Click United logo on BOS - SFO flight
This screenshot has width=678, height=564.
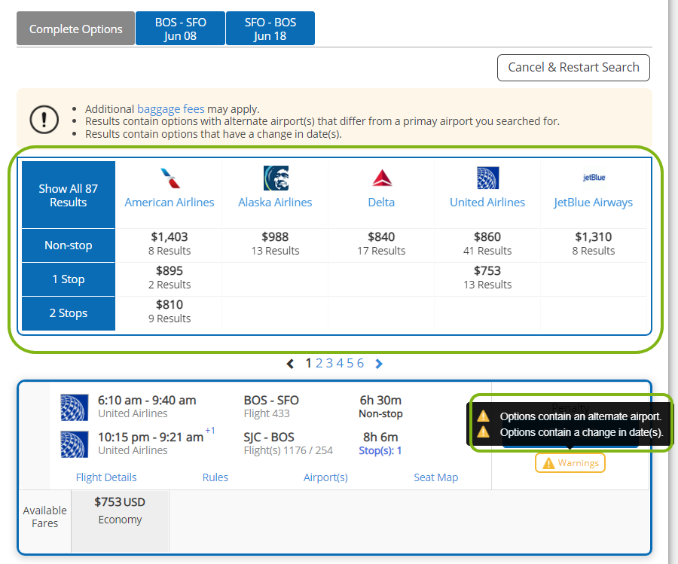[x=74, y=407]
